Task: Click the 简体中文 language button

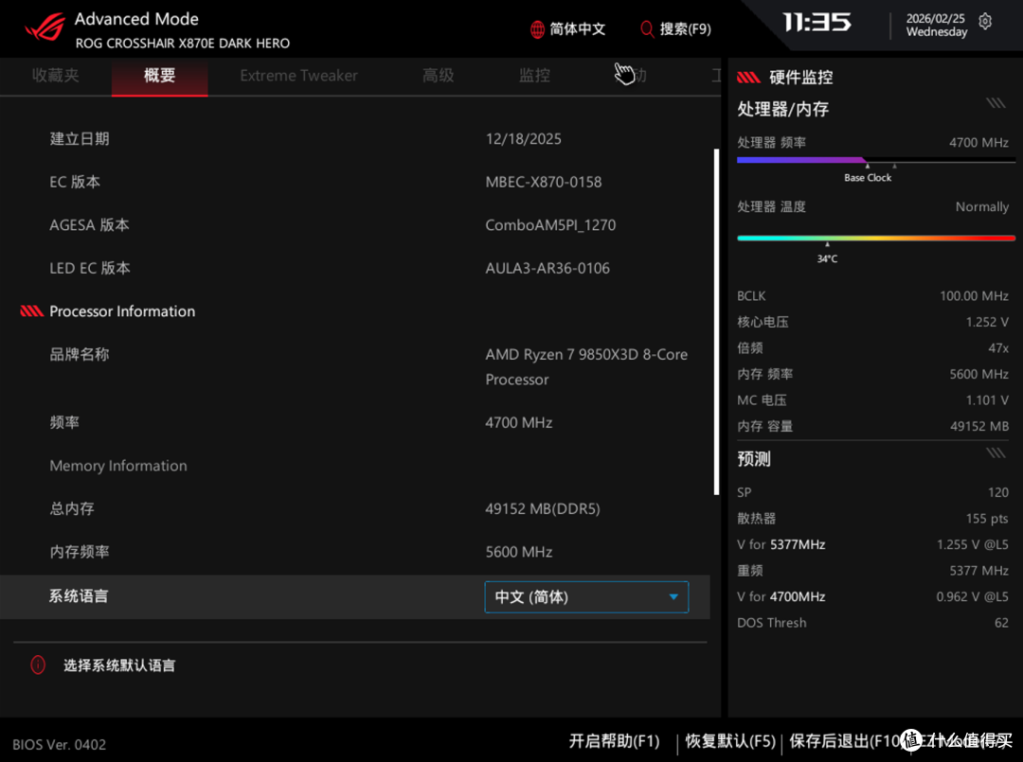Action: (x=567, y=29)
